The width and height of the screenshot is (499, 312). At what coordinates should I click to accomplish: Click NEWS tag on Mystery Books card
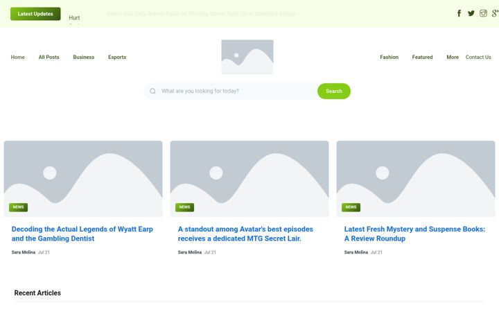(x=351, y=207)
